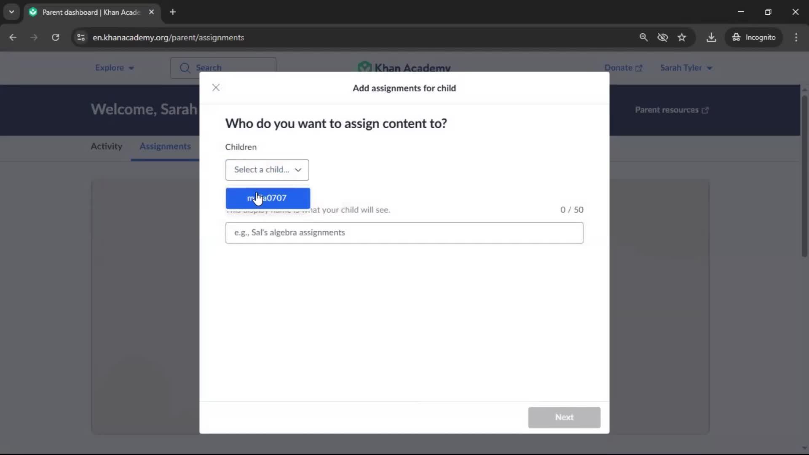The image size is (809, 455).
Task: Open the zoom magnifier icon
Action: pos(643,37)
